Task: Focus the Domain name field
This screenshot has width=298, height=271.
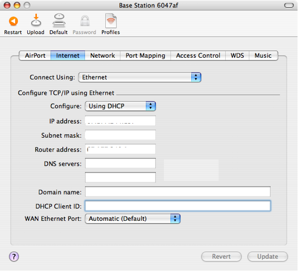Action: (x=178, y=191)
